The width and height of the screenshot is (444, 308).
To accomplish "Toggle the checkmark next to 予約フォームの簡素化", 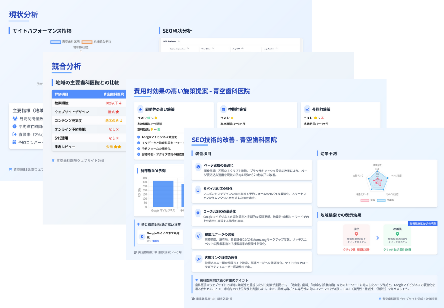I will point(138,149).
